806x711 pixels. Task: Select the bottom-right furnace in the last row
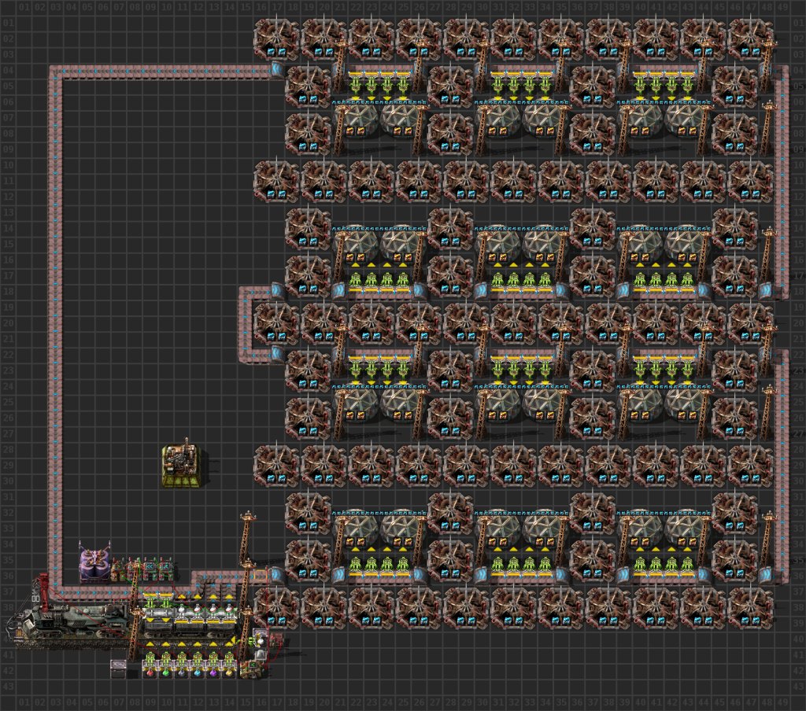point(751,608)
